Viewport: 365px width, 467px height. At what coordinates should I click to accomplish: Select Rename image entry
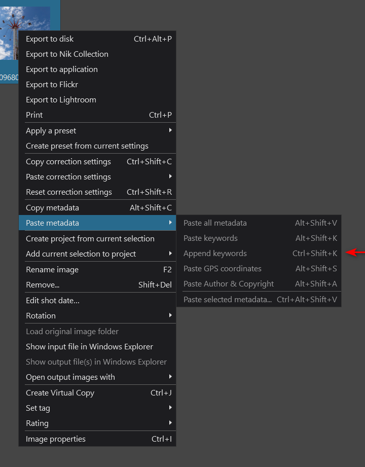pyautogui.click(x=97, y=270)
